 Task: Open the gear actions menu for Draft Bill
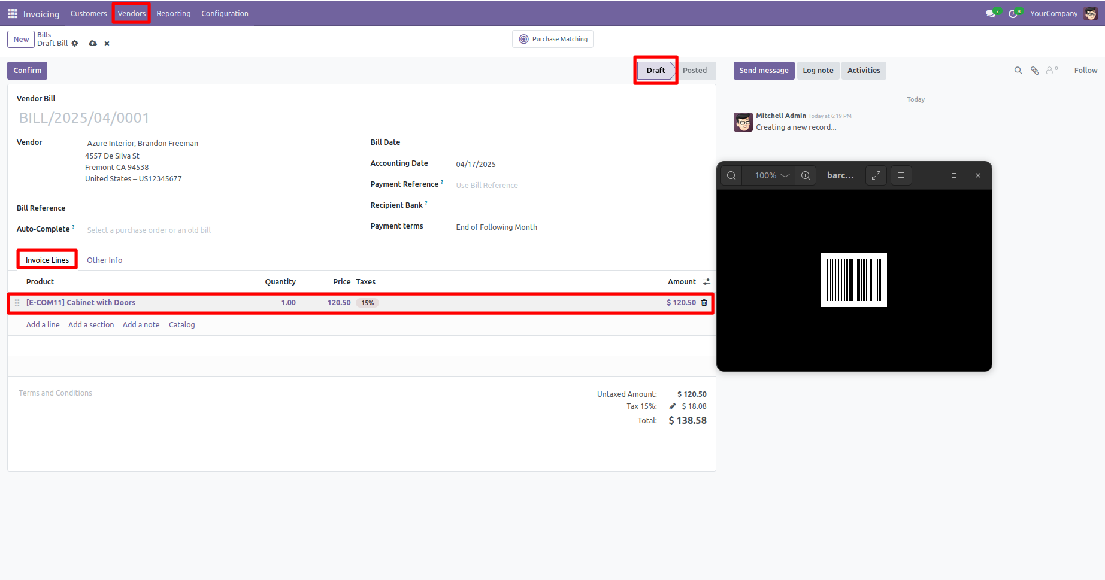(x=75, y=43)
